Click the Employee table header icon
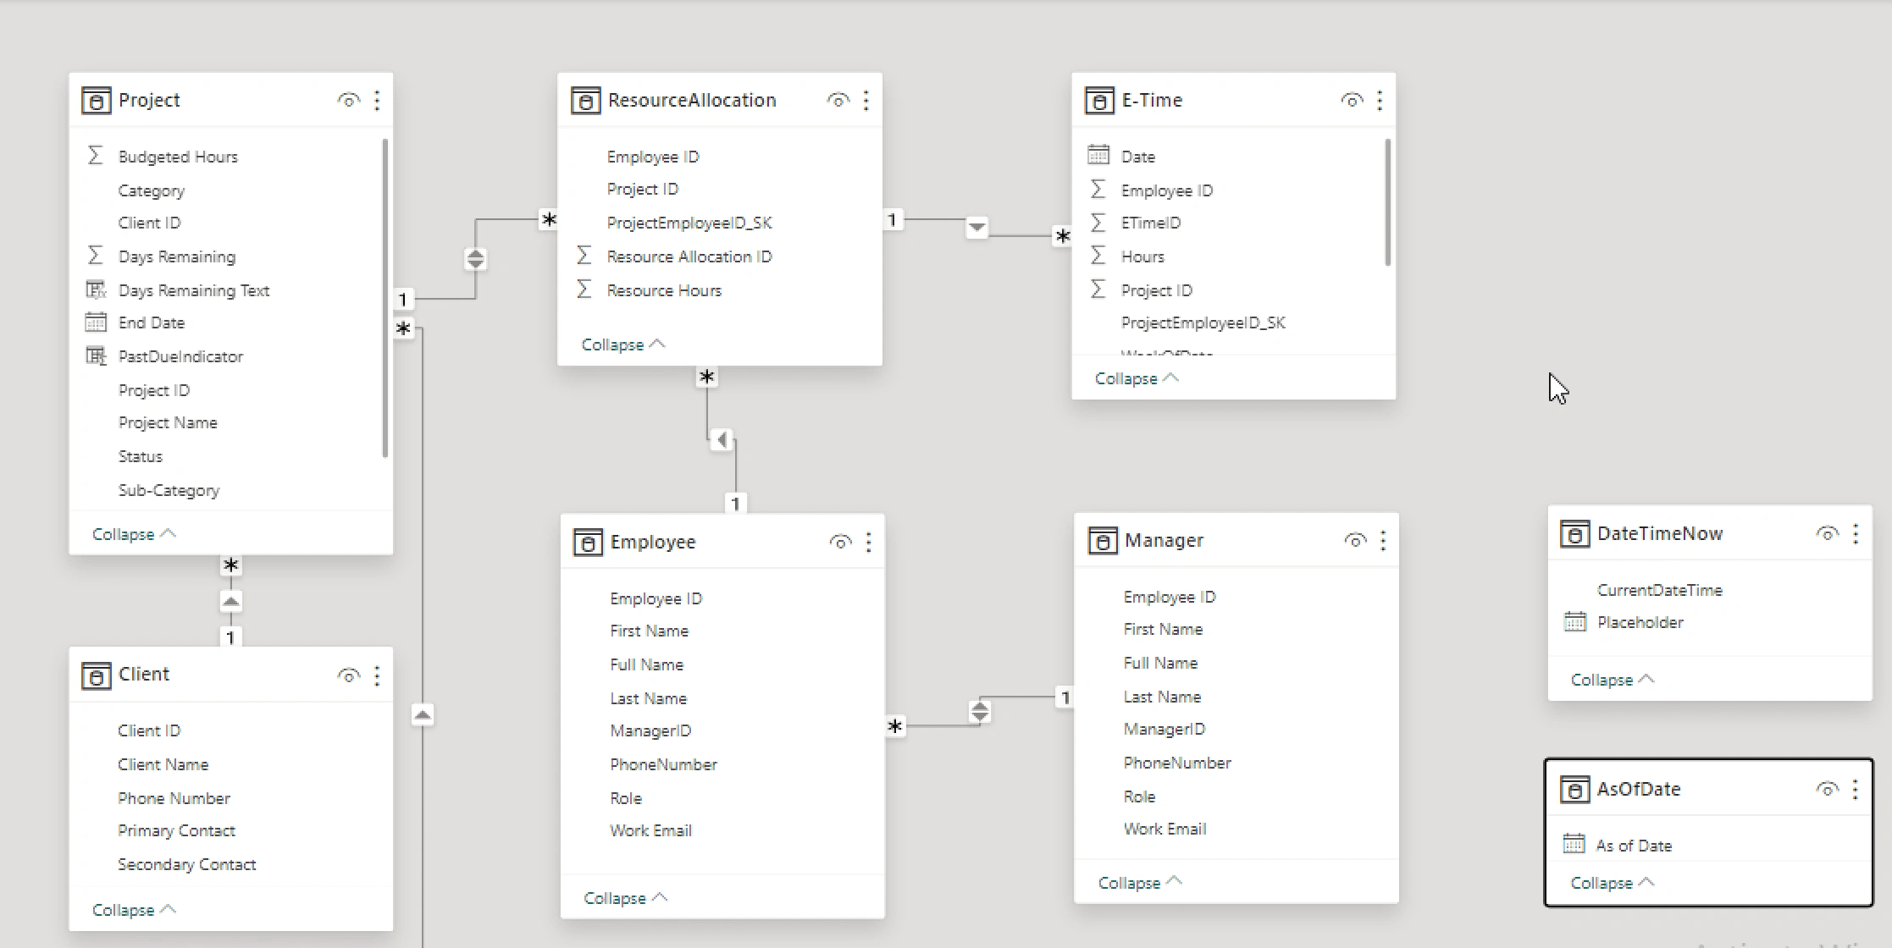Viewport: 1892px width, 948px height. [x=588, y=543]
